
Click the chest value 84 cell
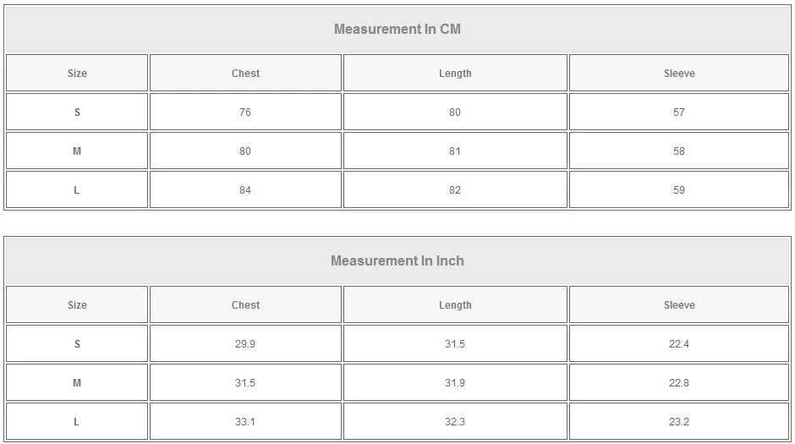point(245,190)
